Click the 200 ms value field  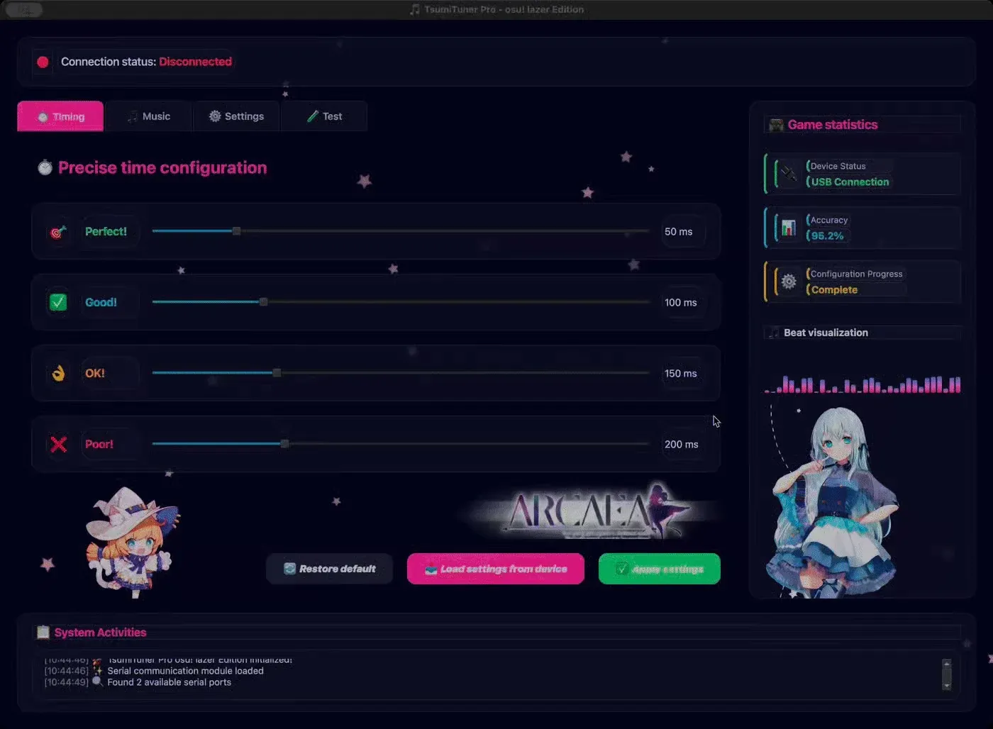click(x=684, y=445)
